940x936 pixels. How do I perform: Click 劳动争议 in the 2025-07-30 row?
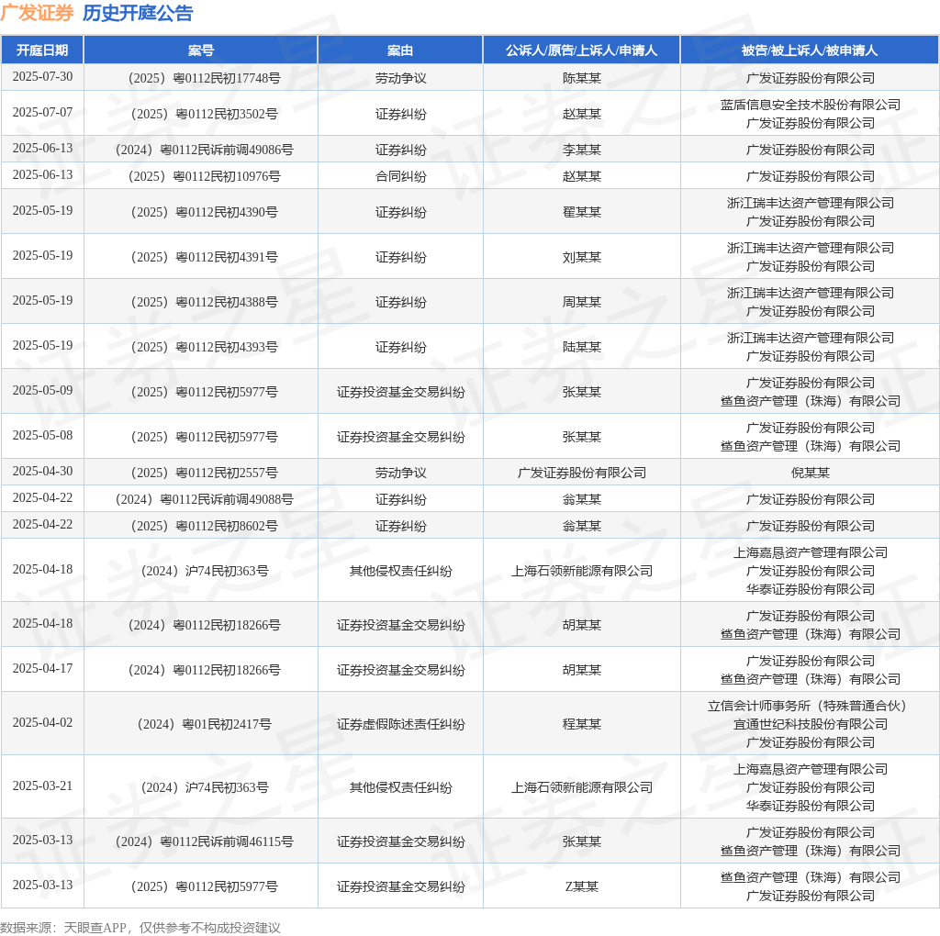pos(400,78)
